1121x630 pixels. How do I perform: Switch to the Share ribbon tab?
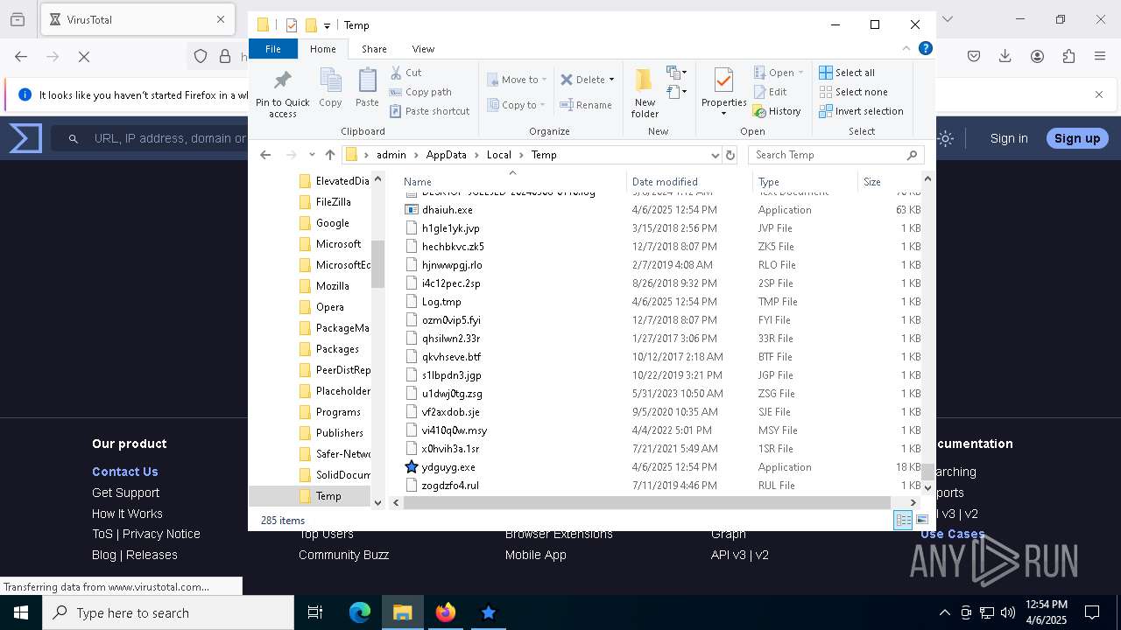tap(374, 49)
